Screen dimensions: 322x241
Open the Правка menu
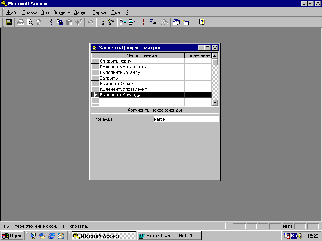(30, 12)
